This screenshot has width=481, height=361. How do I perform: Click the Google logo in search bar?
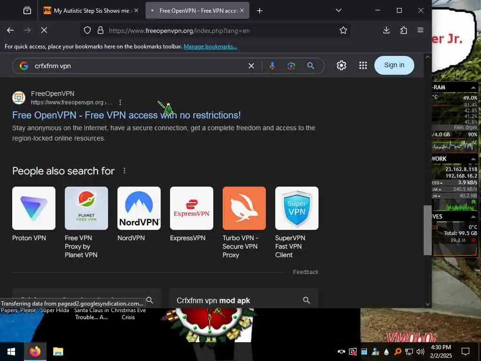(x=23, y=66)
